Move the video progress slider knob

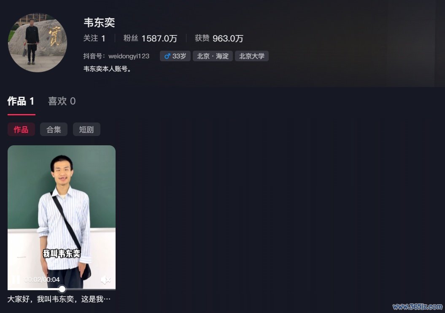pyautogui.click(x=62, y=289)
